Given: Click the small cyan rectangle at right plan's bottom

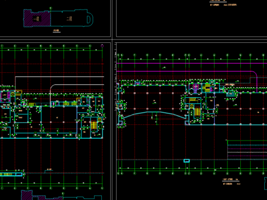Looking at the screenshot, I should [x=186, y=161].
